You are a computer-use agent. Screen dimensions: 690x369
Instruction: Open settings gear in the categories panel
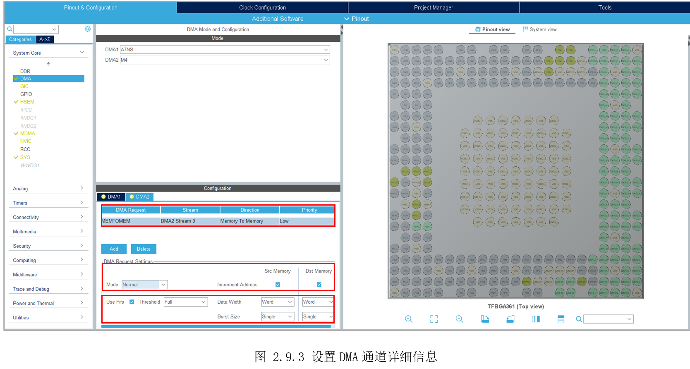point(88,29)
